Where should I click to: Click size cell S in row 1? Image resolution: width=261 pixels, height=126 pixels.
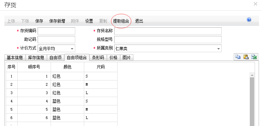(101, 76)
